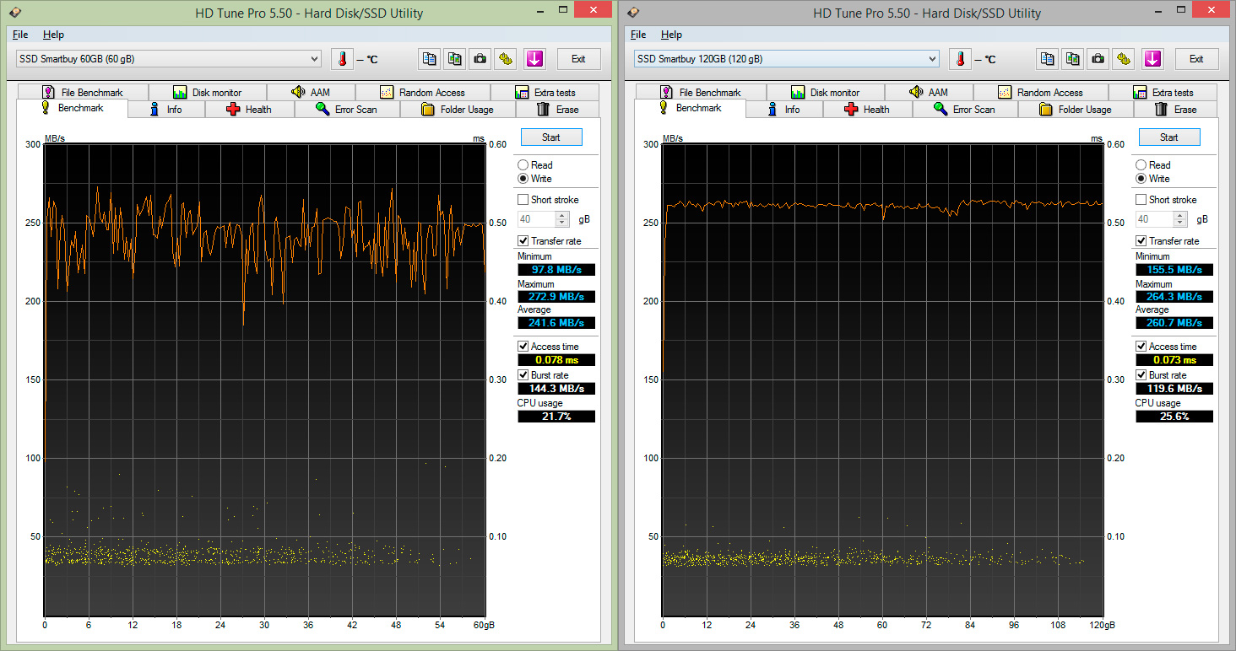The width and height of the screenshot is (1236, 651).
Task: Click the yellow options icon in the 60GB window
Action: coord(505,59)
